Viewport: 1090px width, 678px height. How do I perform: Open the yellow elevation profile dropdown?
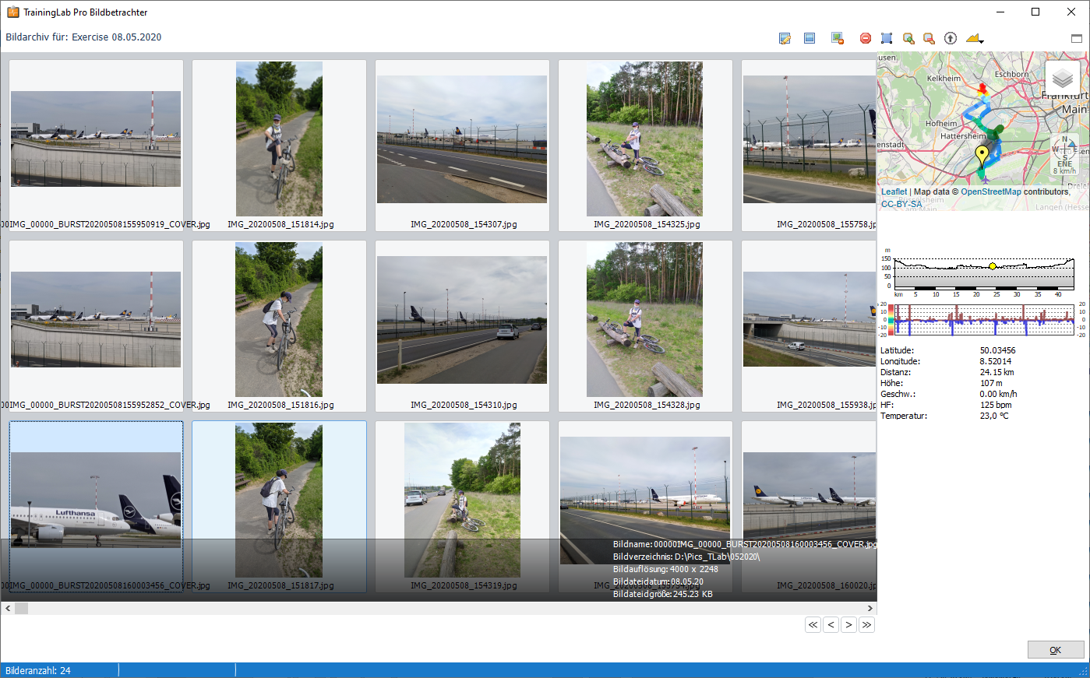[x=975, y=38]
